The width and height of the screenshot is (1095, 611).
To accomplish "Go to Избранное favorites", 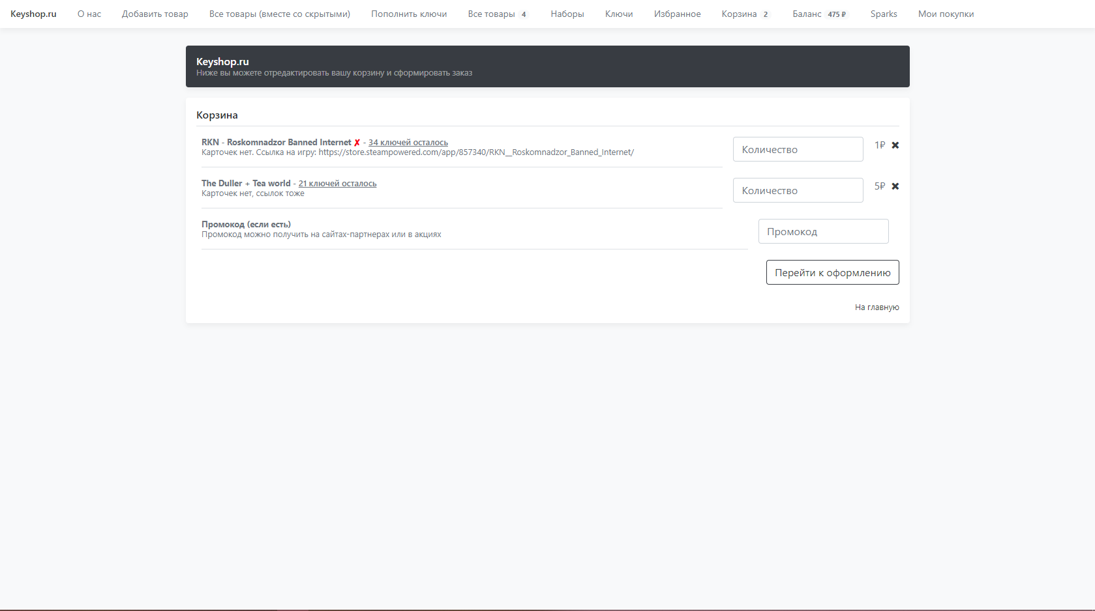I will coord(677,14).
